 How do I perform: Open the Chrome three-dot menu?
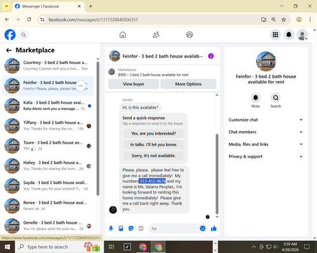click(x=310, y=20)
